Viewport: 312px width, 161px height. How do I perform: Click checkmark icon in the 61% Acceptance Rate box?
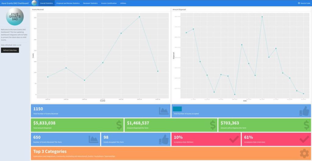point(304,139)
